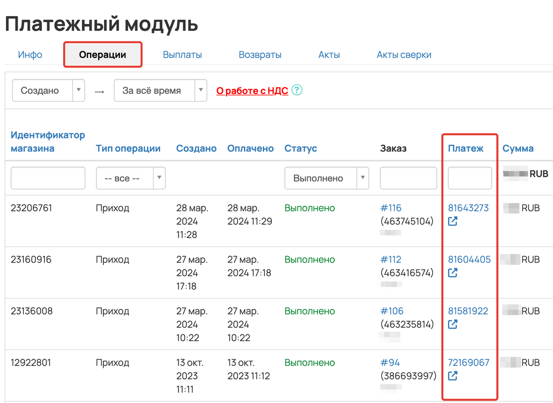553x403 pixels.
Task: Click order number (463416574) text
Action: point(407,273)
